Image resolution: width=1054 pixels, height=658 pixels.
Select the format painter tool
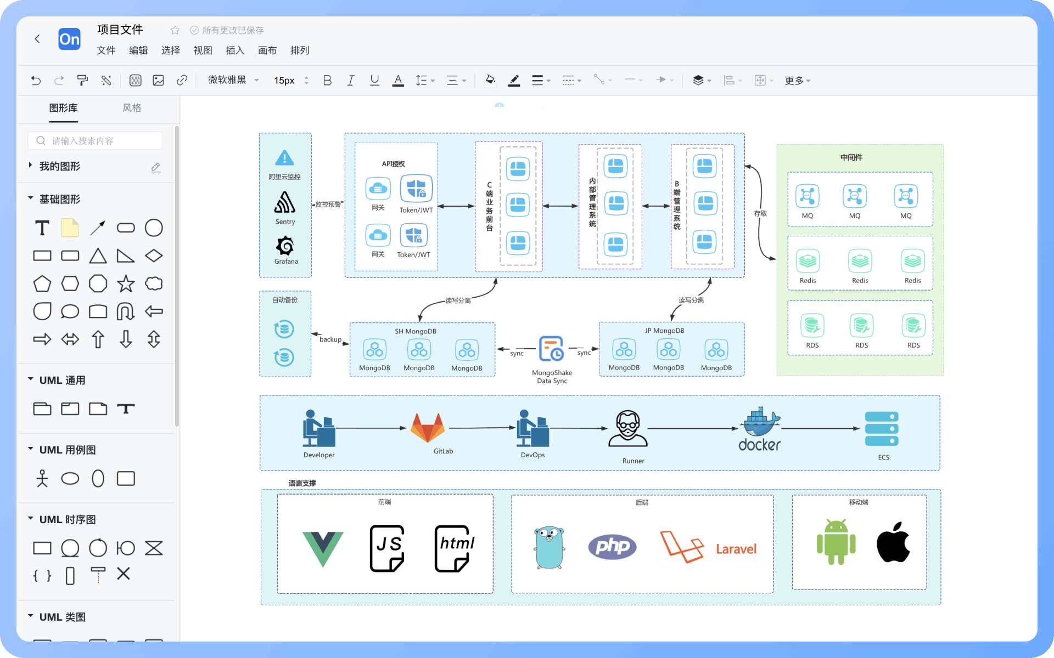click(82, 81)
